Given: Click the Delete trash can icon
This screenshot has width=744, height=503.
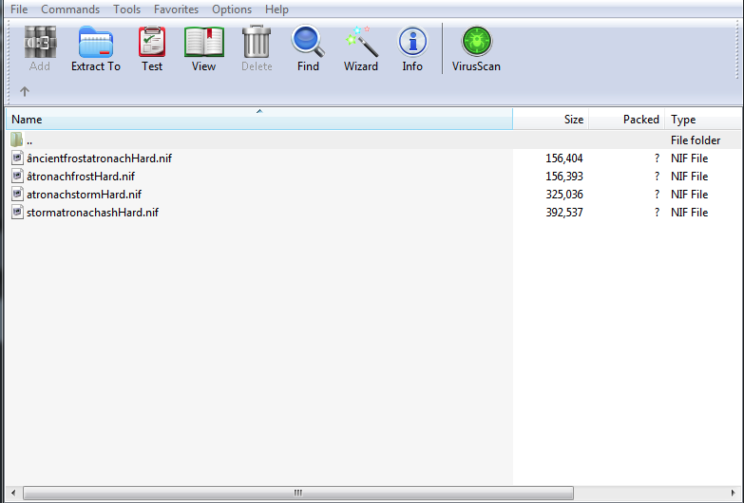Looking at the screenshot, I should (257, 42).
